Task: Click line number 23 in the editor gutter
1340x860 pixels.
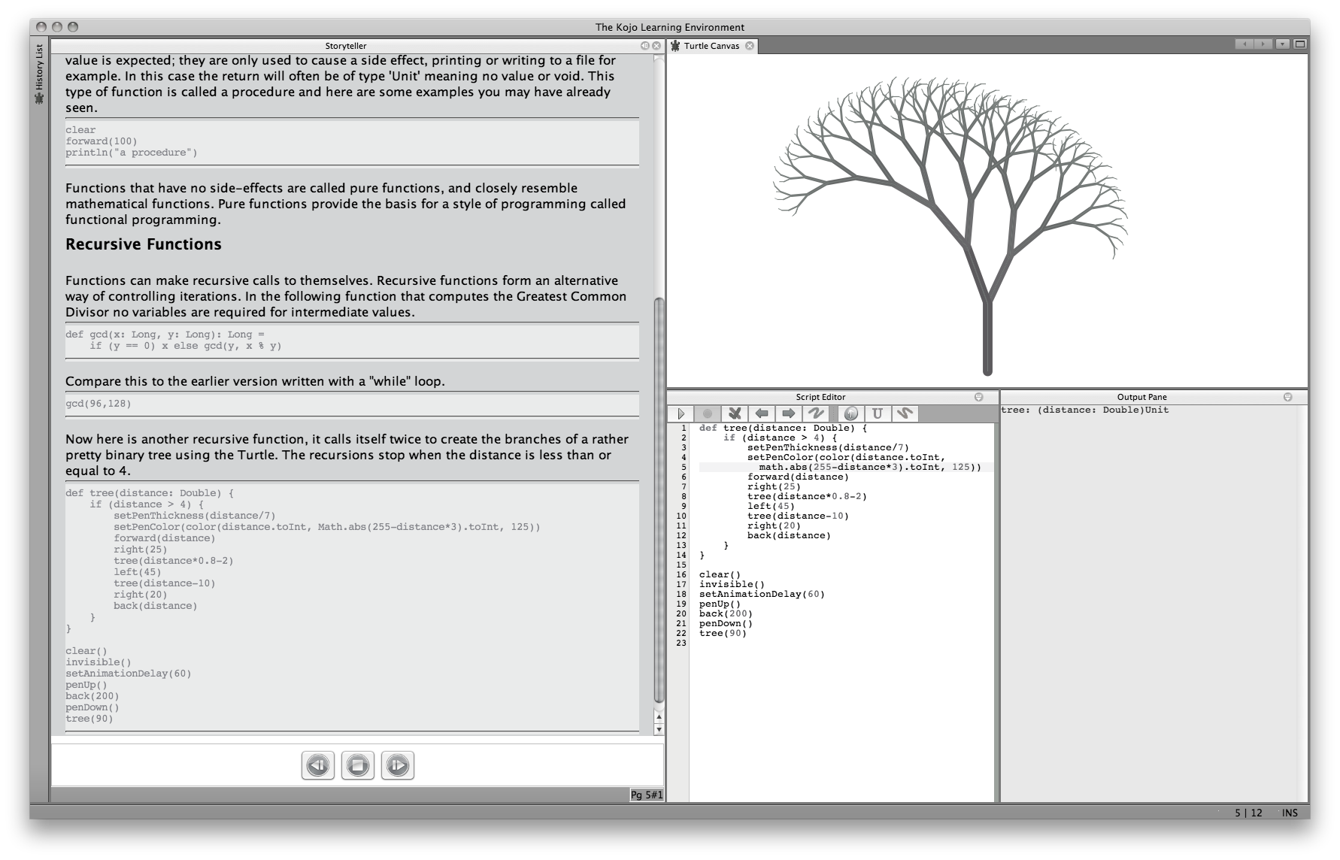Action: [681, 643]
